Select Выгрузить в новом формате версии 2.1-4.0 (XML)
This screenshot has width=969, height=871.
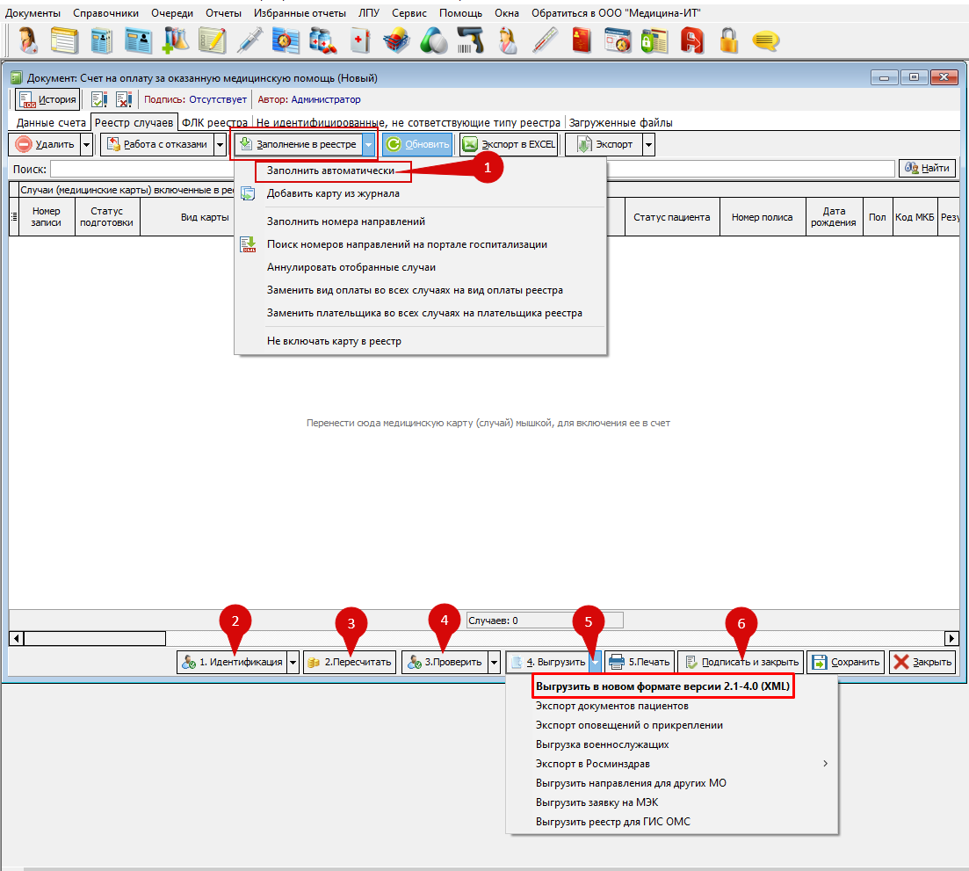pyautogui.click(x=662, y=686)
